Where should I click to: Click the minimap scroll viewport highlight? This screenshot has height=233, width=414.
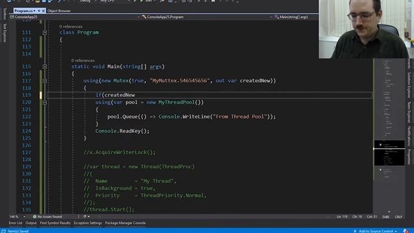point(389,153)
